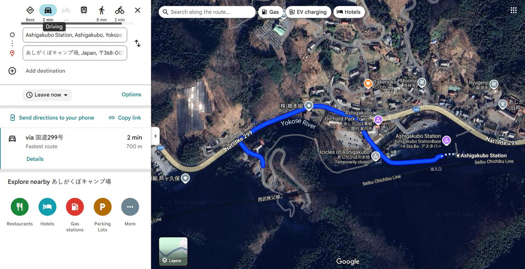Image resolution: width=525 pixels, height=269 pixels.
Task: Toggle the Gas filter chip
Action: (x=270, y=12)
